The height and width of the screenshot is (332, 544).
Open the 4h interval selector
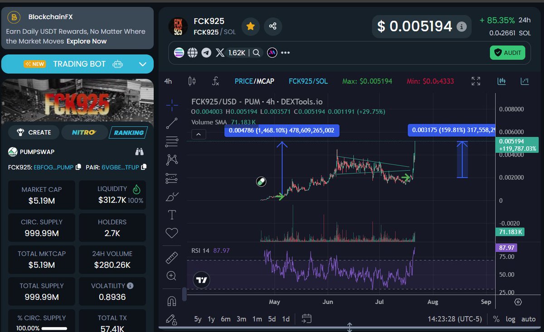click(168, 81)
